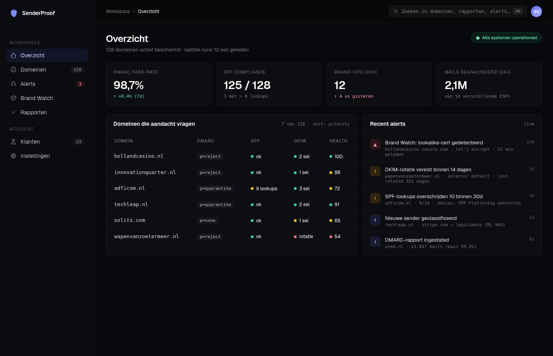This screenshot has width=553, height=356.
Task: Focus the search field 'Zoeken in domeinen'
Action: click(x=458, y=11)
